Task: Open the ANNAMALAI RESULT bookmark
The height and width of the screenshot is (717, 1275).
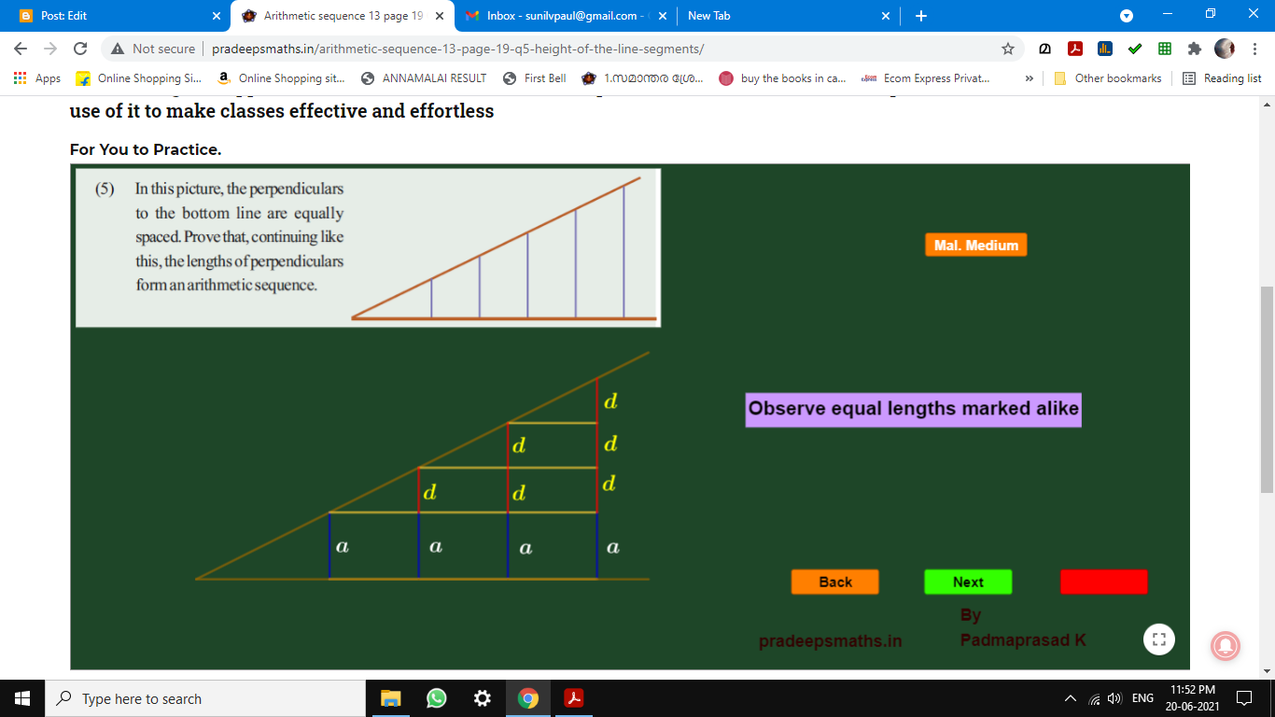Action: pos(424,78)
